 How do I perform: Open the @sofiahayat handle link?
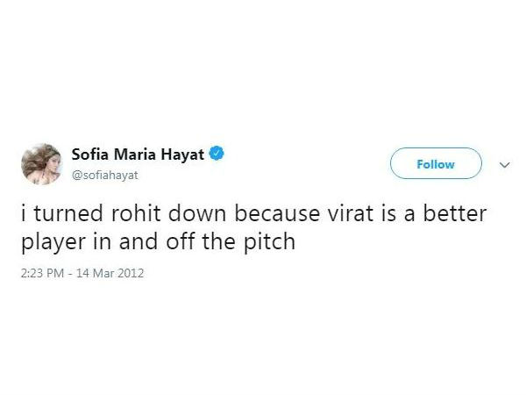click(104, 175)
